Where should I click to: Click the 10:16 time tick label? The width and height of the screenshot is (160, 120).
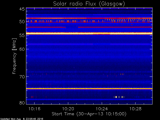34,109
